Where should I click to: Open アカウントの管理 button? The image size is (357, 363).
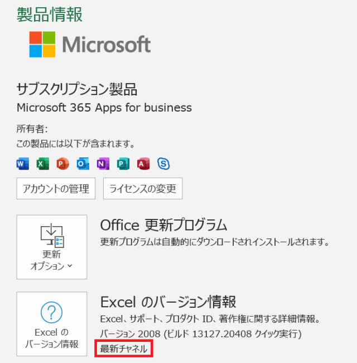pos(56,188)
